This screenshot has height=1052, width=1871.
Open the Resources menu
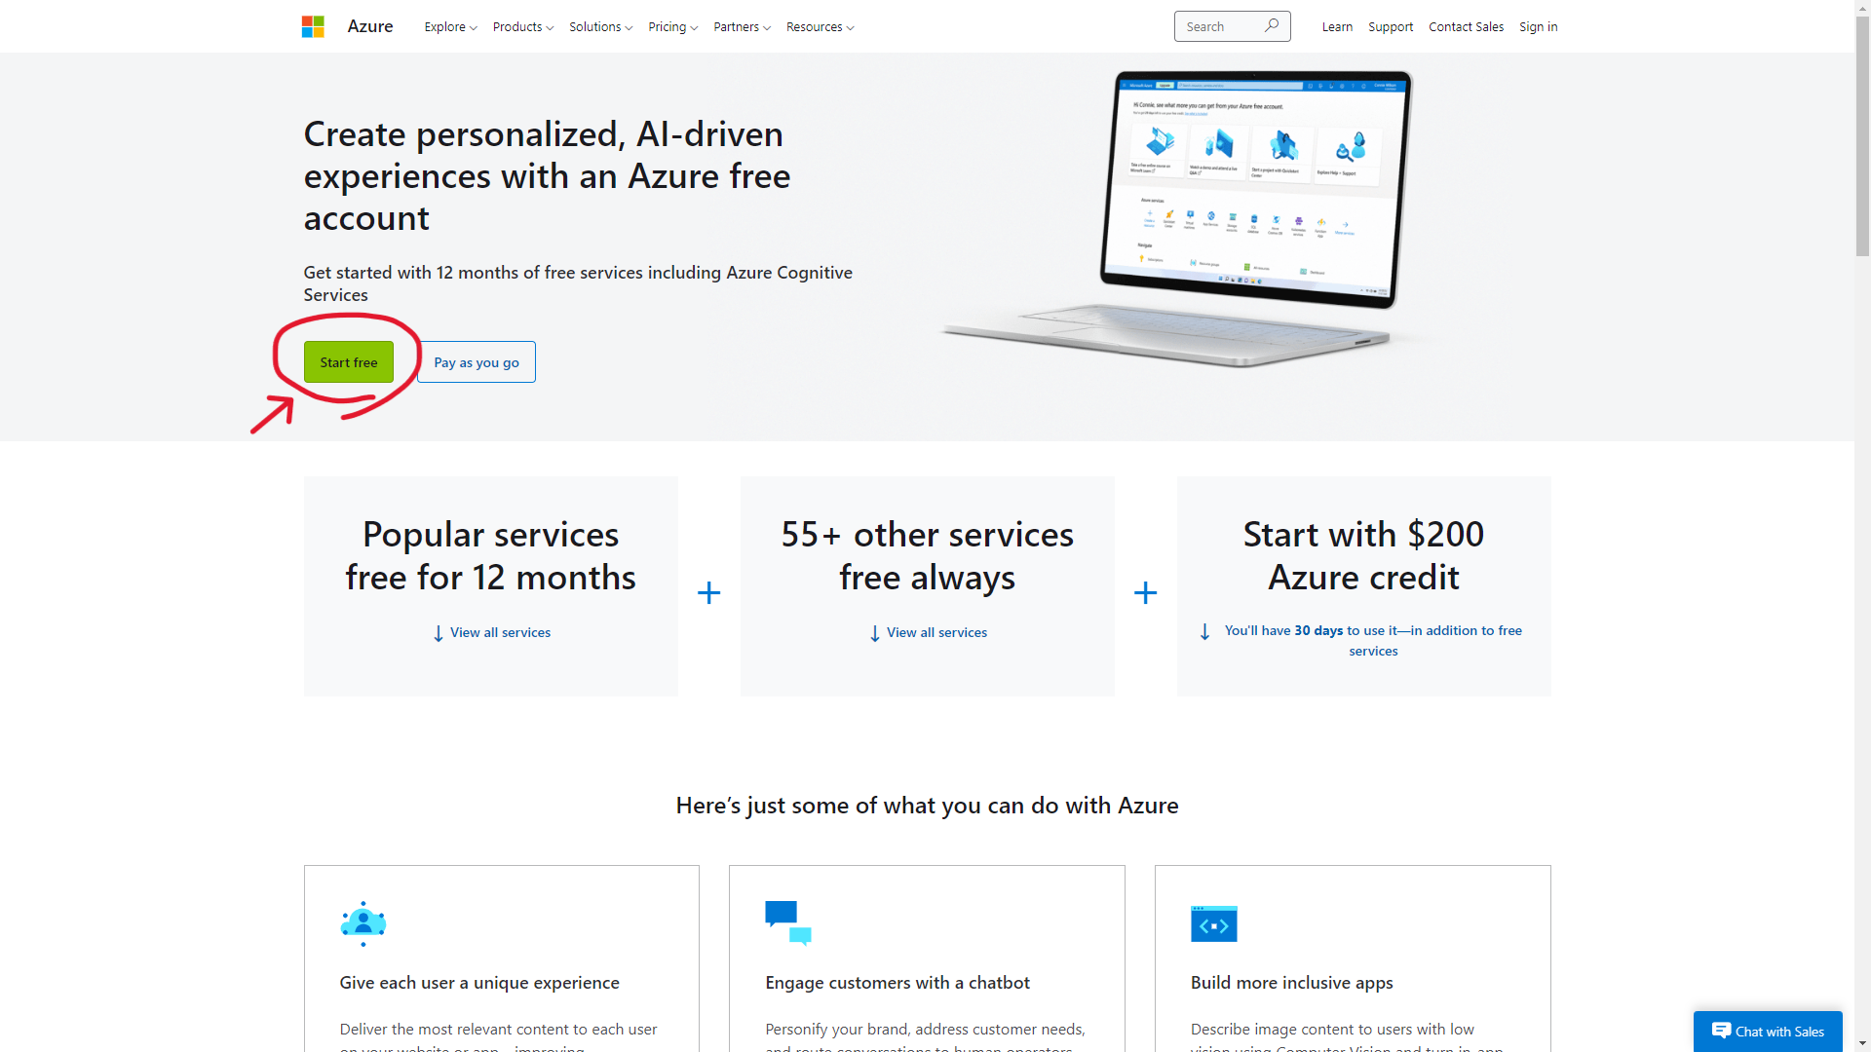(x=820, y=27)
